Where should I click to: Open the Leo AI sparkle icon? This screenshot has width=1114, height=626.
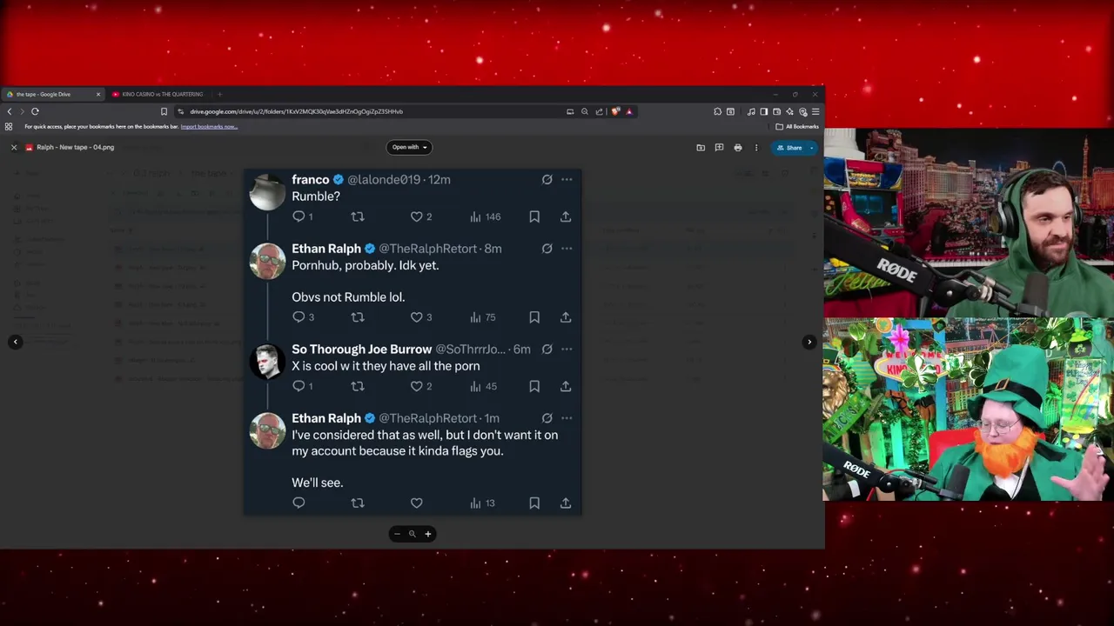pos(789,111)
